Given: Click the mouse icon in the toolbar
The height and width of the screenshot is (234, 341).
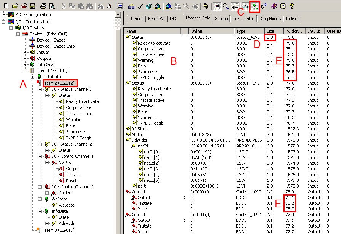Looking at the screenshot, I should pos(109,6).
